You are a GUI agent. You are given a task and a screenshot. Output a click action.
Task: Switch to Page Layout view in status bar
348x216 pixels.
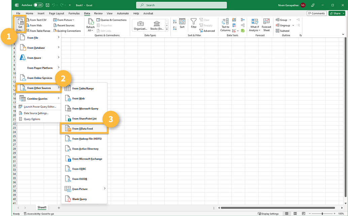pos(295,214)
